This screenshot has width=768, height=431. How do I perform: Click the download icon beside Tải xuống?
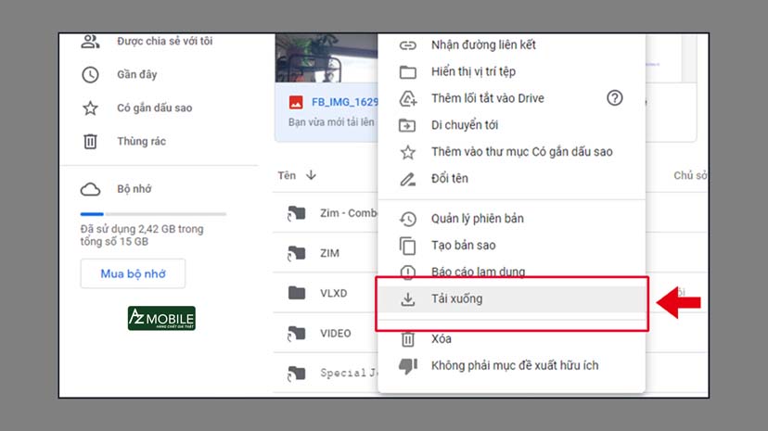click(407, 299)
